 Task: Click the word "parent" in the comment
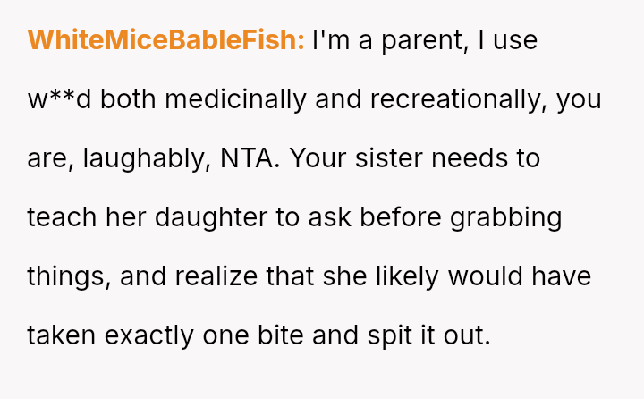419,41
